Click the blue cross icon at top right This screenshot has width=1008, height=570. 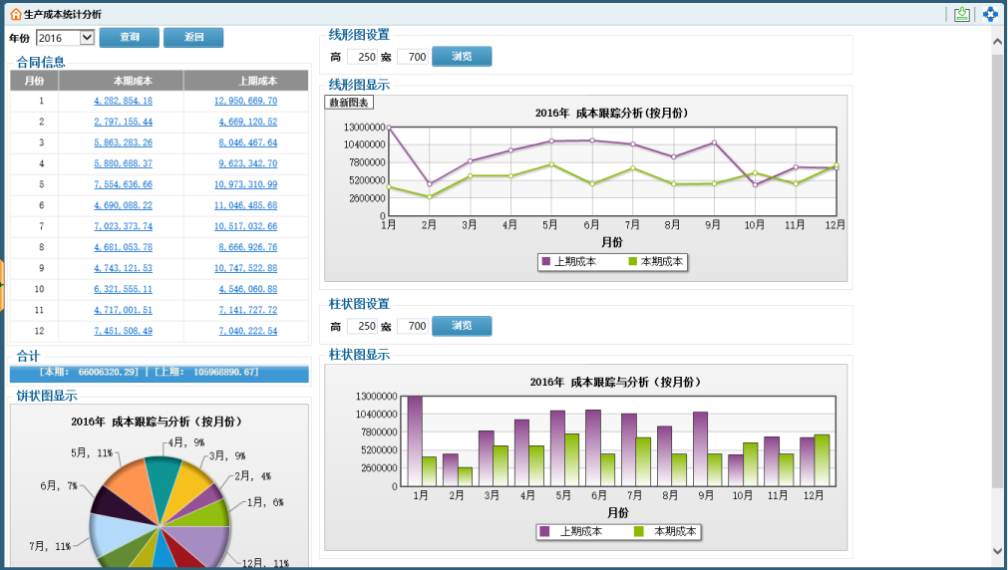click(x=990, y=14)
